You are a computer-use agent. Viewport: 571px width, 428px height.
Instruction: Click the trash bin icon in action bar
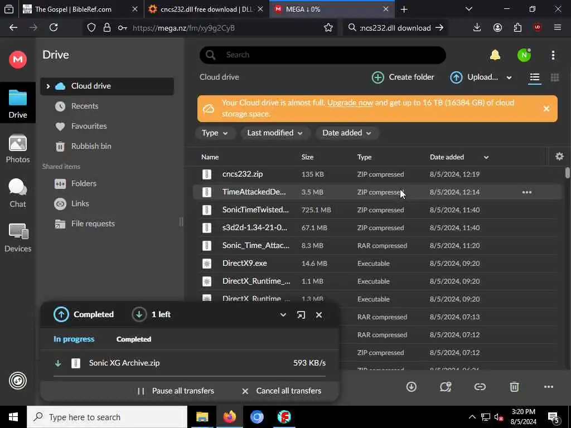click(514, 387)
